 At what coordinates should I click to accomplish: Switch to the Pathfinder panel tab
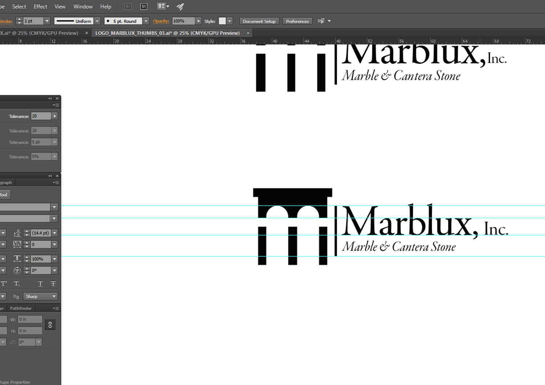click(21, 308)
